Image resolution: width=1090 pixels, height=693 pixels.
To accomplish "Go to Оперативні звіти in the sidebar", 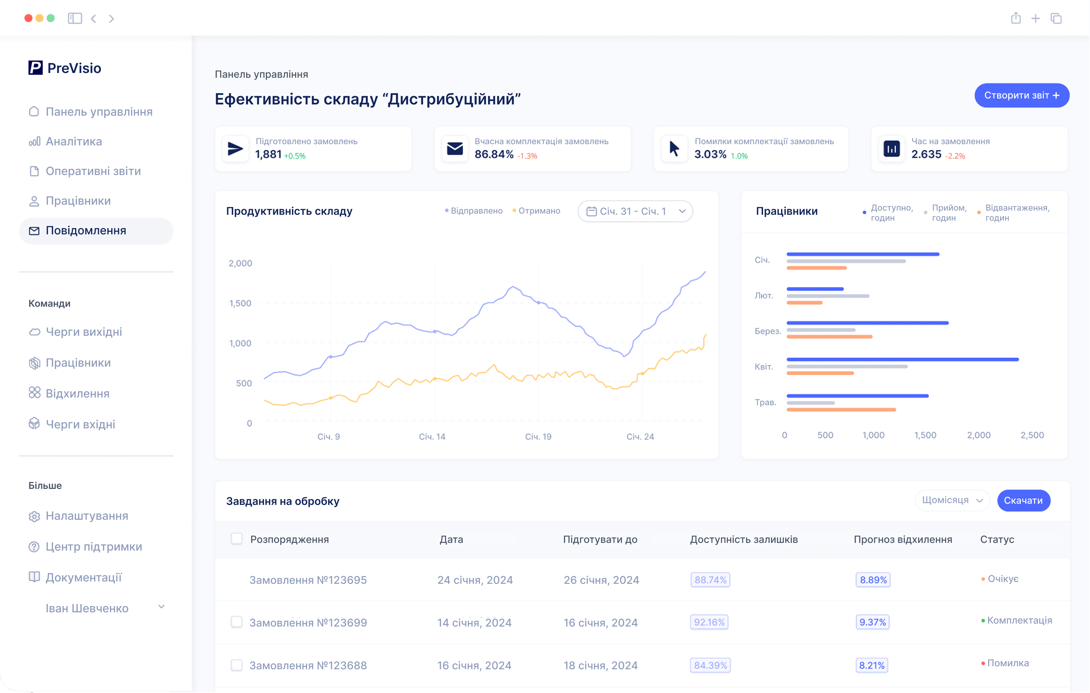I will pos(93,171).
